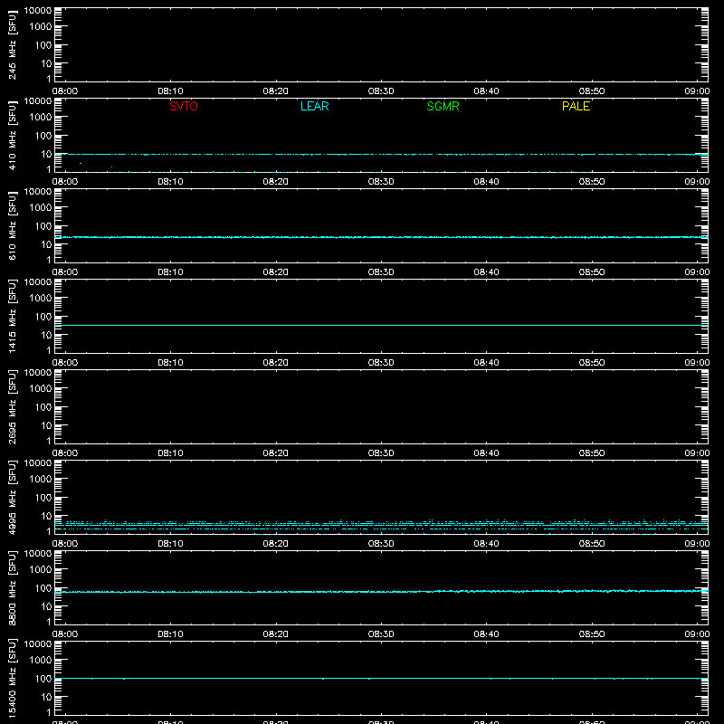
Task: Click the 10000 tick label of 8800 MHz panel
Action: [x=38, y=554]
